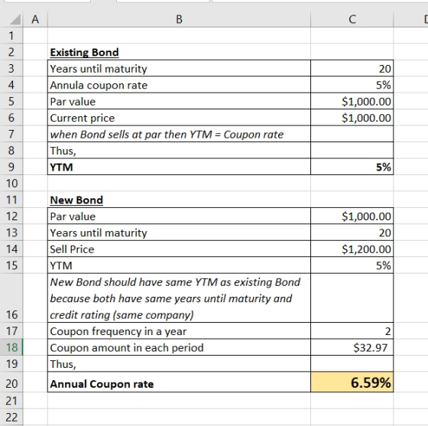Click the 'Current price' cell
This screenshot has width=428, height=426.
coord(179,118)
